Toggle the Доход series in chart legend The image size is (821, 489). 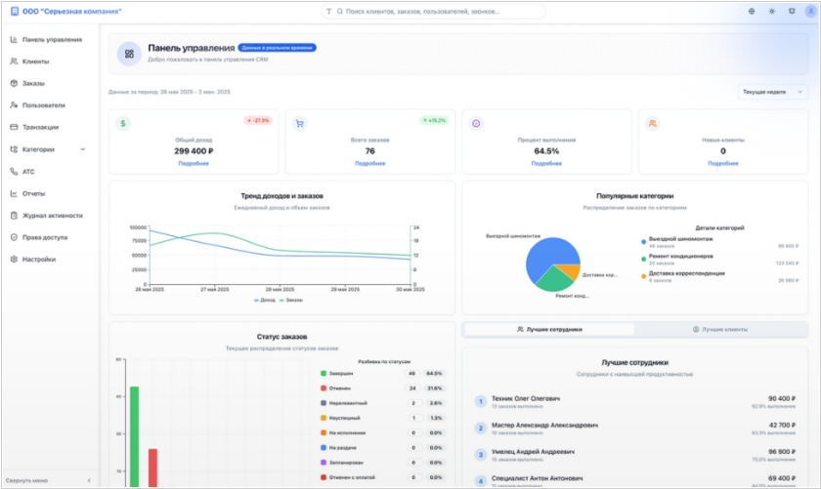(263, 300)
